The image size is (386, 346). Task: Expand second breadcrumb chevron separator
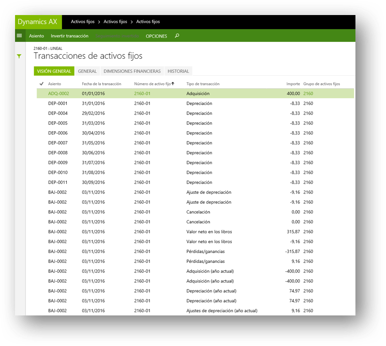tap(132, 22)
